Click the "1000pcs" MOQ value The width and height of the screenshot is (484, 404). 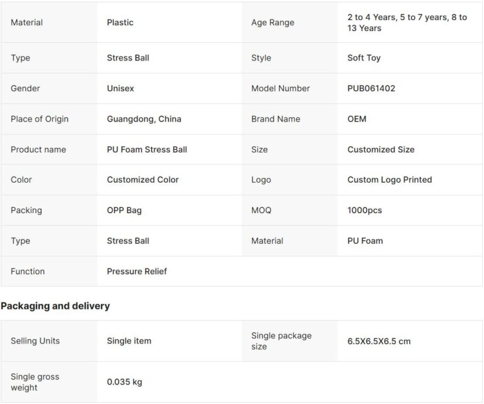coord(365,211)
